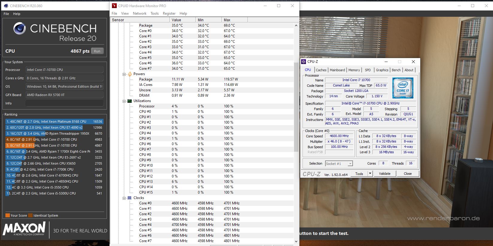Image resolution: width=493 pixels, height=246 pixels.
Task: Select the Core #4 clock row
Action: click(x=202, y=225)
